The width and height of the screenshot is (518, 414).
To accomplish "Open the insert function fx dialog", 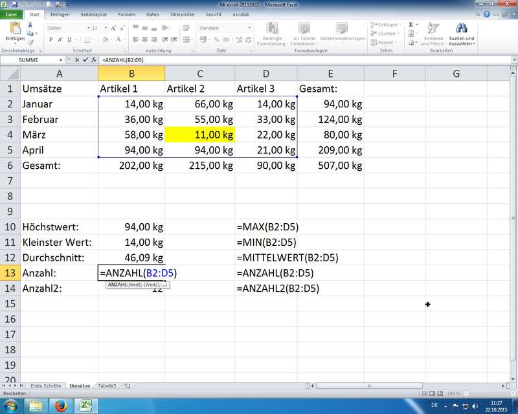I will point(93,60).
